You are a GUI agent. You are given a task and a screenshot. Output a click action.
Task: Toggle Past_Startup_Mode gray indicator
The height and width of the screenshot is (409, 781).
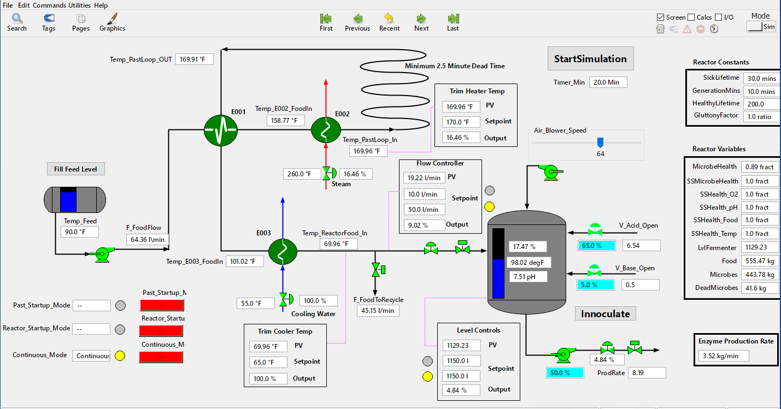pos(120,305)
